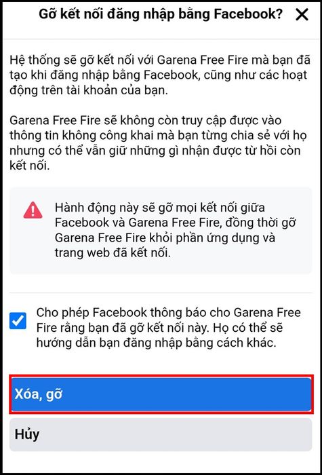Click the red warning triangle icon
Image resolution: width=322 pixels, height=475 pixels.
pyautogui.click(x=33, y=210)
